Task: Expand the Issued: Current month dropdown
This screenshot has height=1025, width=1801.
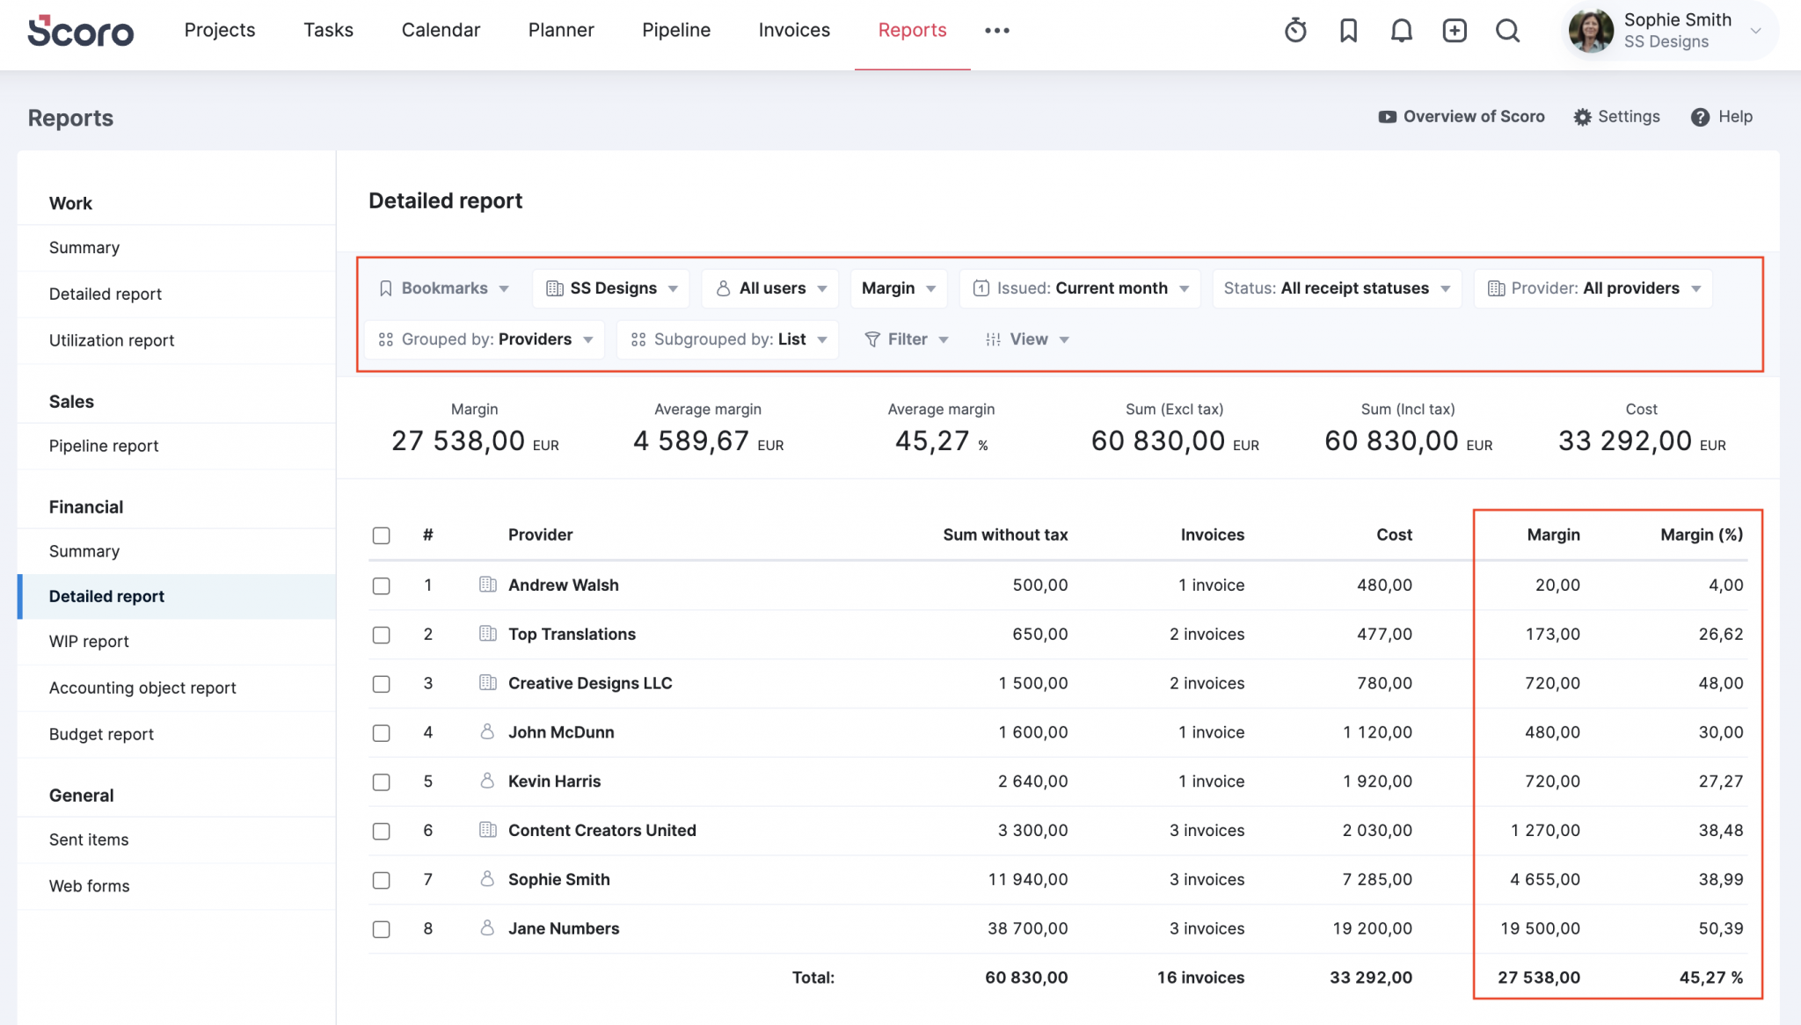Action: click(x=1080, y=287)
